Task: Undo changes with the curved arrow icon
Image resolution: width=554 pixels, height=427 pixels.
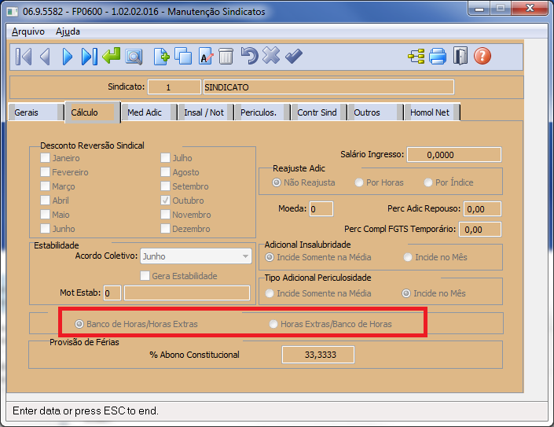Action: tap(249, 56)
